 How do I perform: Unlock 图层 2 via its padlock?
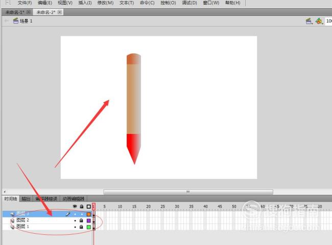pyautogui.click(x=81, y=220)
